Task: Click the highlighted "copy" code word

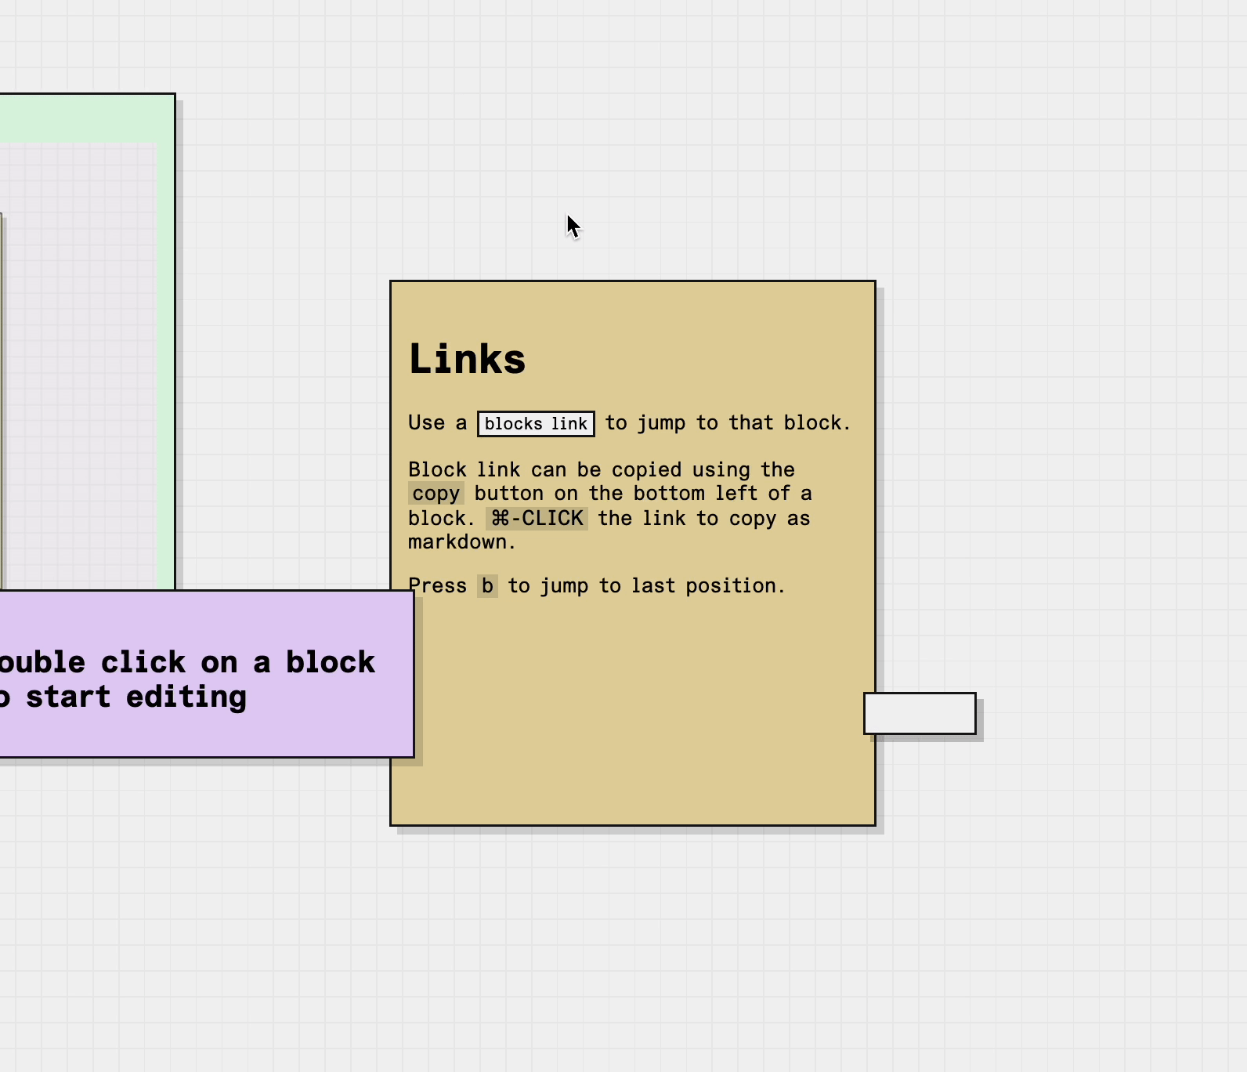Action: [x=436, y=494]
